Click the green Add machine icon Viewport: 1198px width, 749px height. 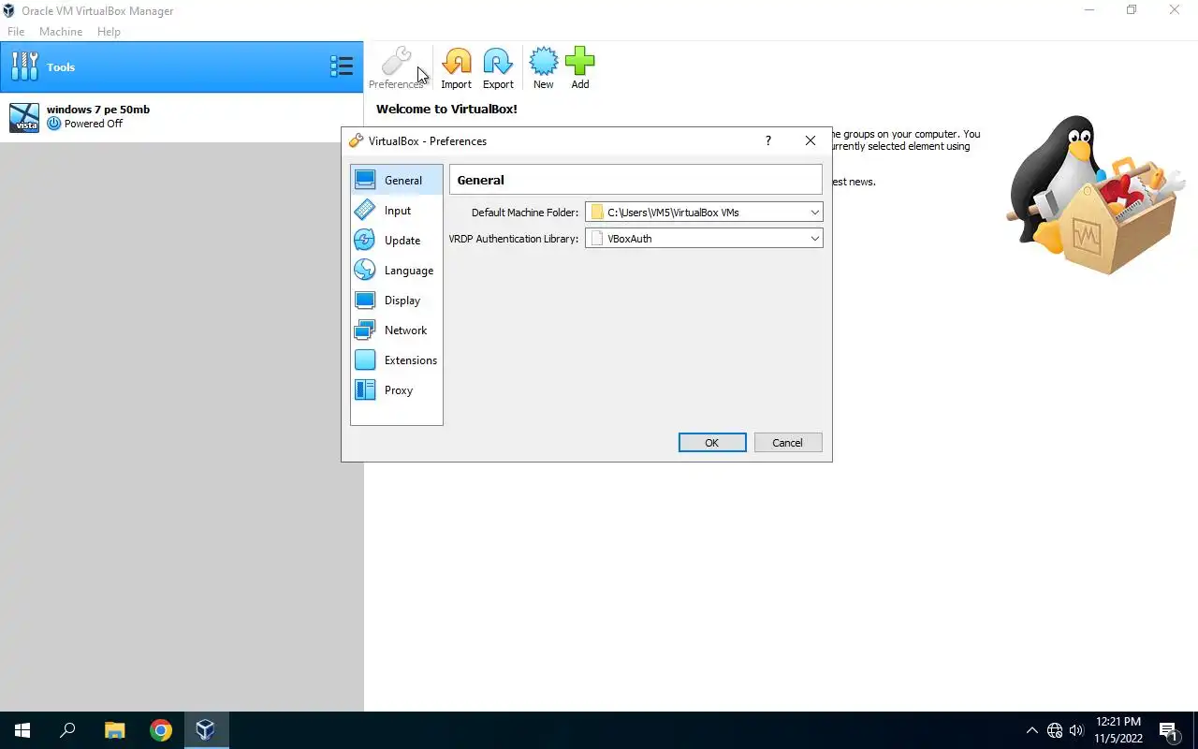click(x=580, y=68)
